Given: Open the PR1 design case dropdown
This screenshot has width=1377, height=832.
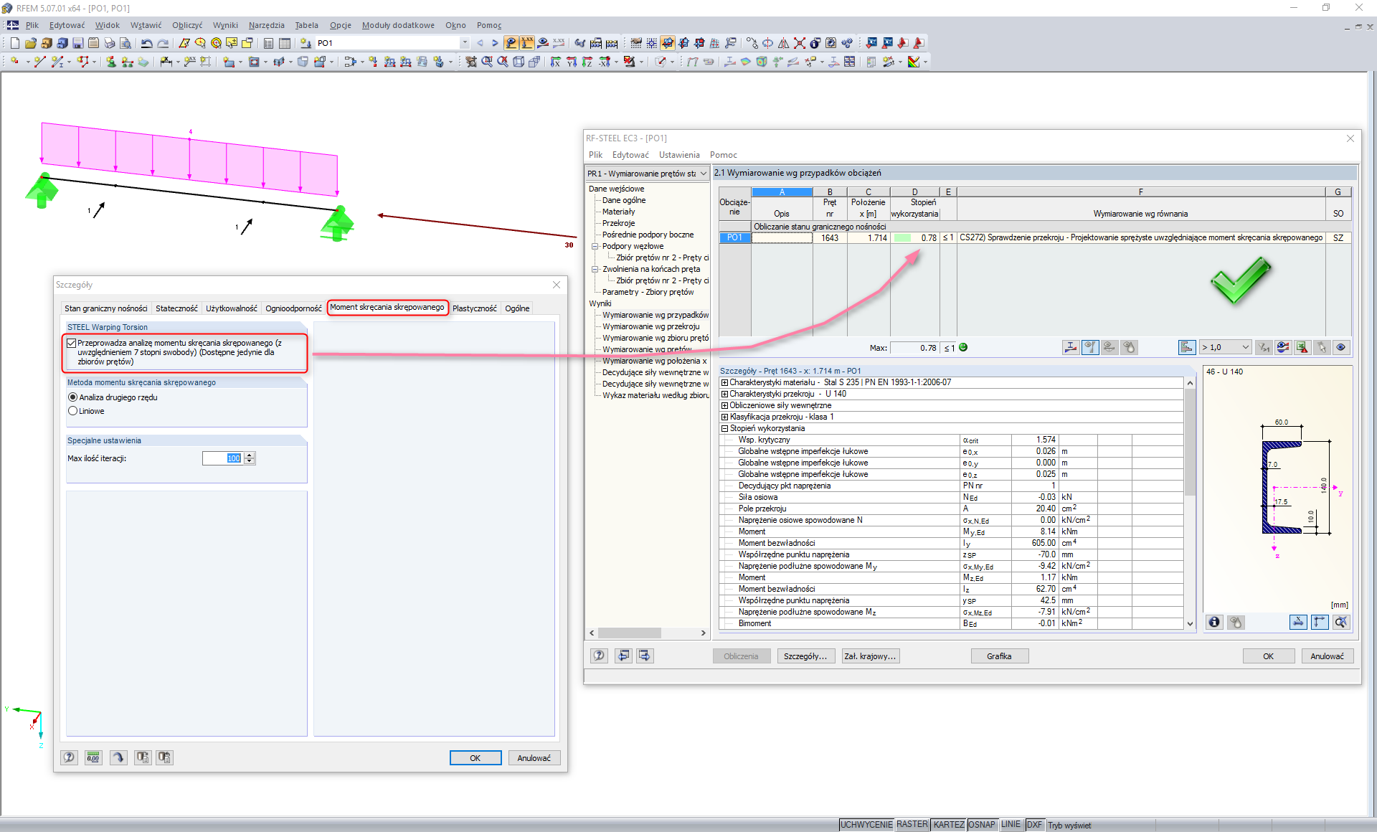Looking at the screenshot, I should click(703, 174).
